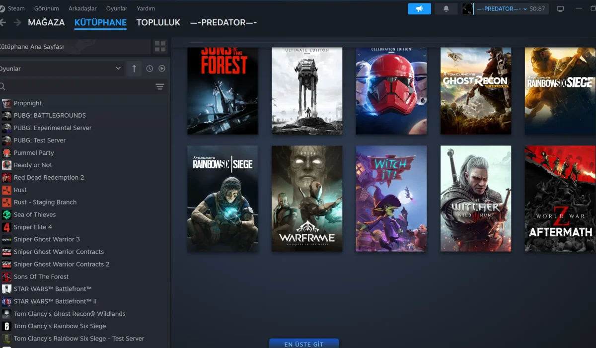This screenshot has width=596, height=348.
Task: Open the Görünüm menu
Action: tap(46, 8)
